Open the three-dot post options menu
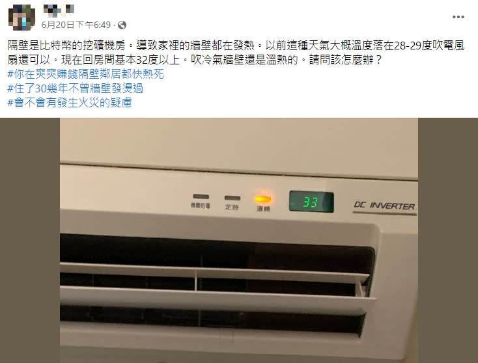This screenshot has width=478, height=363. pyautogui.click(x=458, y=17)
